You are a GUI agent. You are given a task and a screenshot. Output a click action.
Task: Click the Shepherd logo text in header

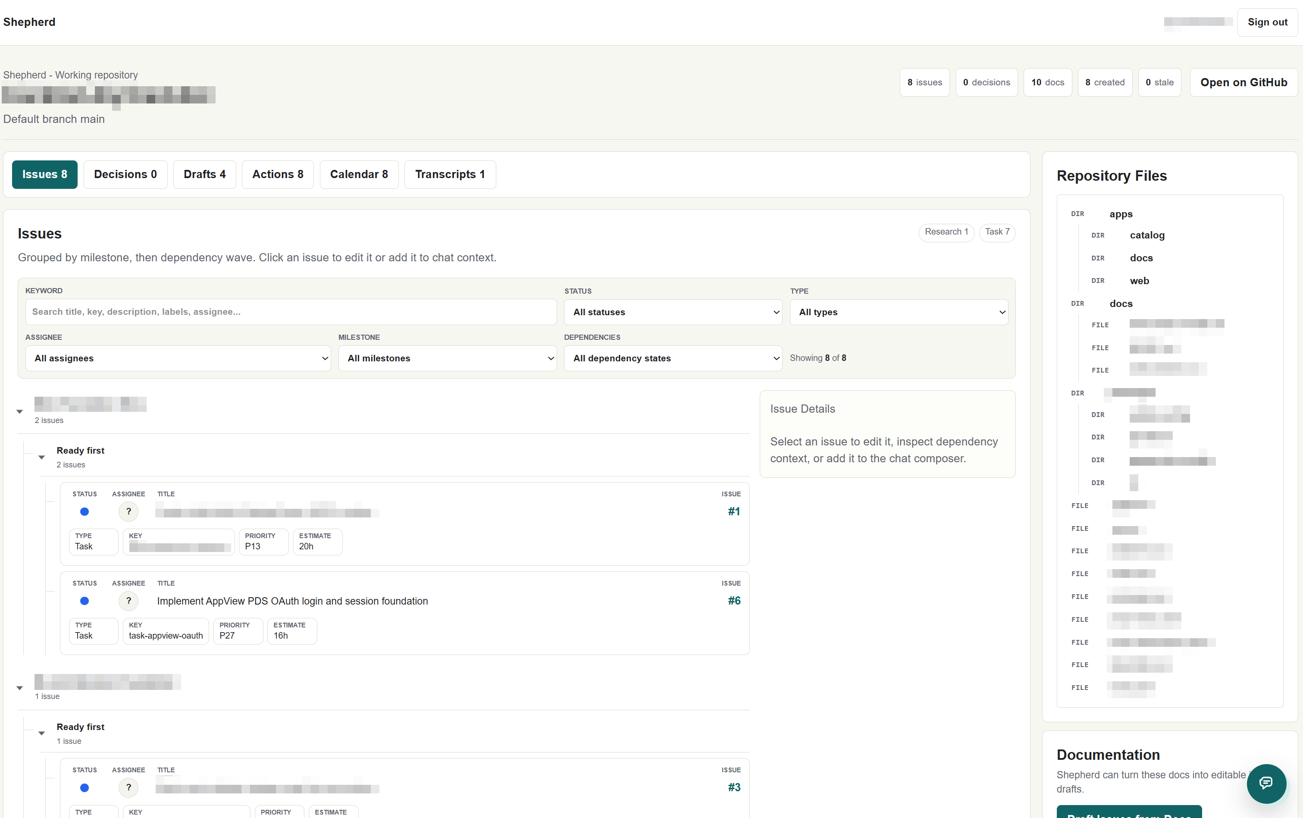[x=29, y=22]
